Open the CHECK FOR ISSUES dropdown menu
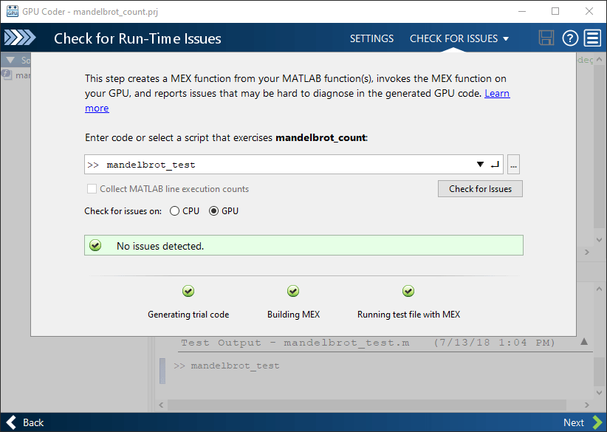 pos(459,38)
